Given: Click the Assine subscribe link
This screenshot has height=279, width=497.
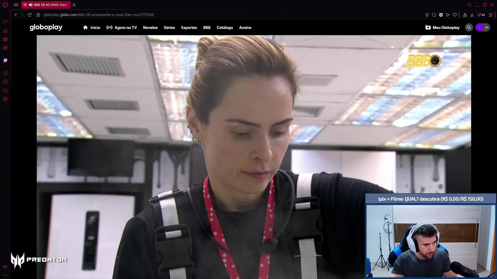Looking at the screenshot, I should tap(245, 28).
